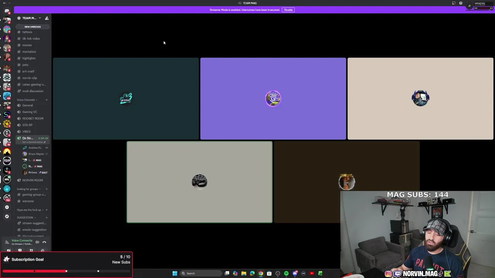The image size is (495, 278).
Task: Click Voice Connected status text
Action: 22,241
